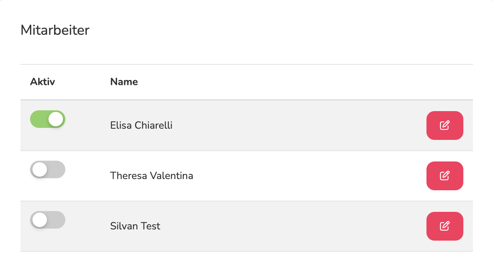Select the name Elisa Chiarelli
493x255 pixels.
141,125
